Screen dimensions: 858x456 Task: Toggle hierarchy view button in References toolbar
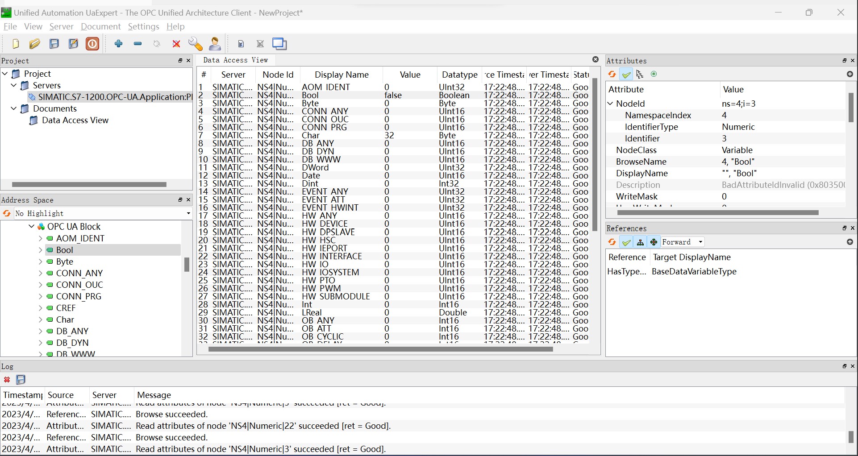[x=640, y=242]
